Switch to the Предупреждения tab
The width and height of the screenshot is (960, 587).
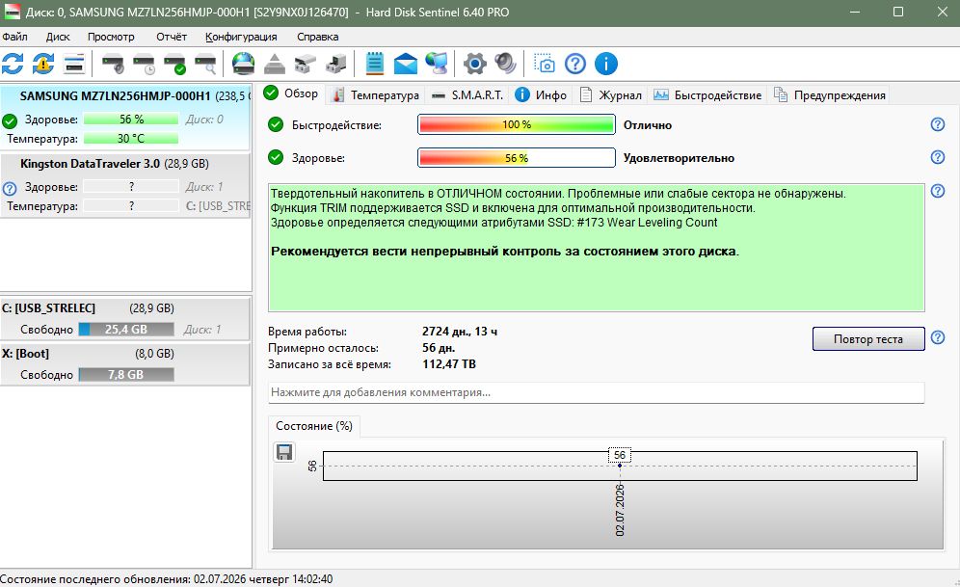click(830, 94)
